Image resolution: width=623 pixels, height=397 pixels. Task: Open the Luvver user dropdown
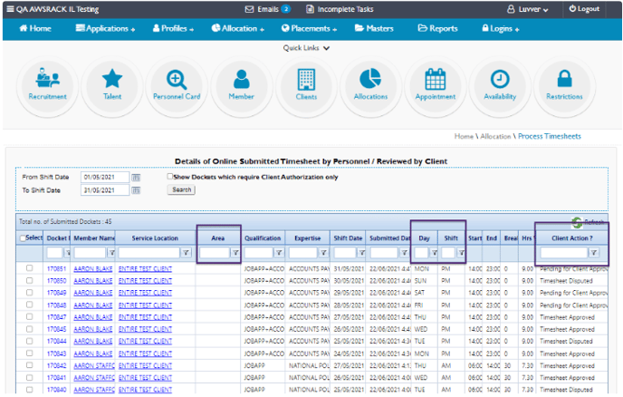point(528,9)
